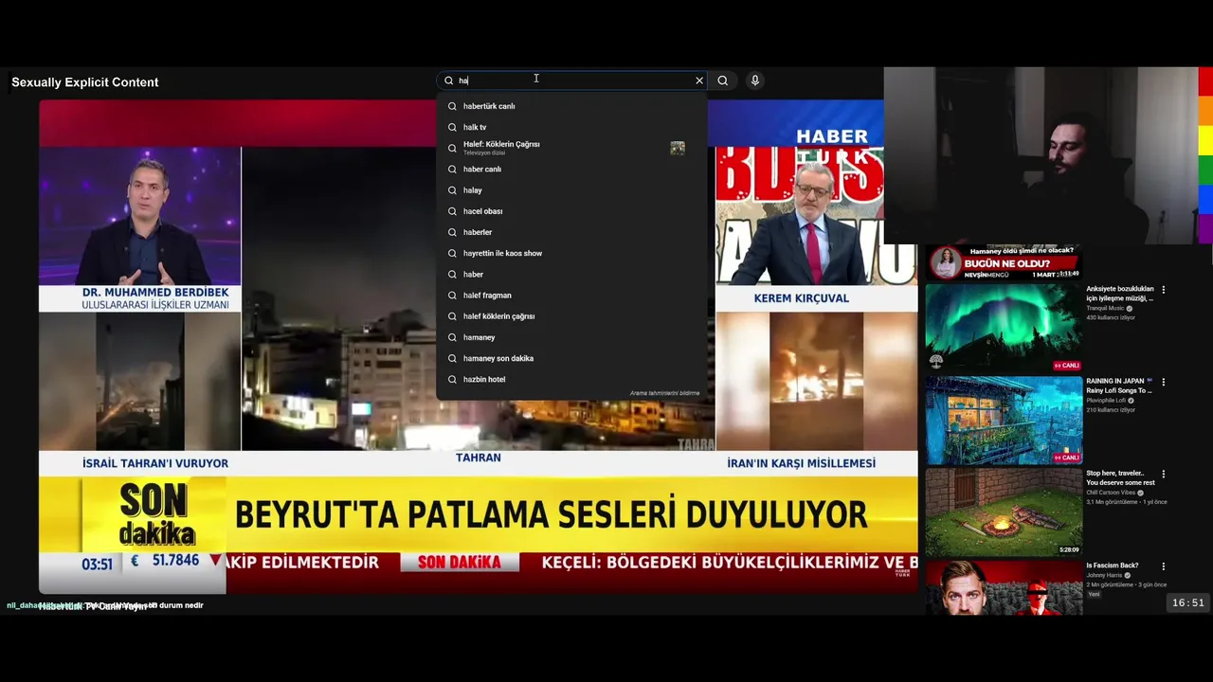Viewport: 1213px width, 682px height.
Task: Click the CANLI badge on the Japan lofi thumbnail
Action: pos(1067,458)
